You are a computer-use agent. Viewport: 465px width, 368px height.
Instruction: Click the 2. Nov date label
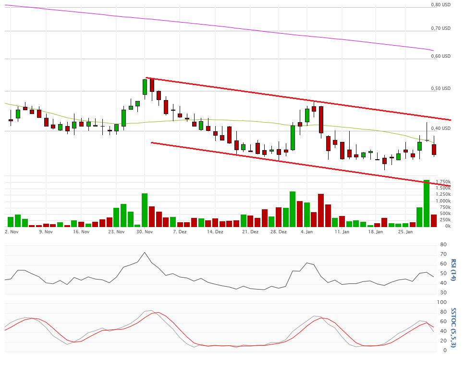click(x=12, y=232)
